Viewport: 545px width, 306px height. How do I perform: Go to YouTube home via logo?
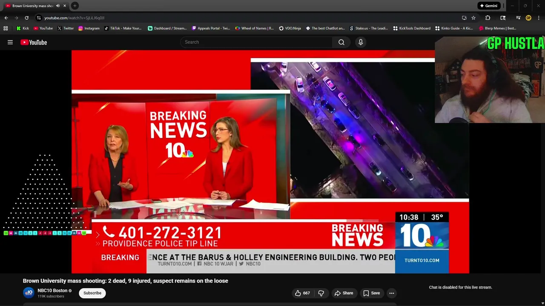34,42
